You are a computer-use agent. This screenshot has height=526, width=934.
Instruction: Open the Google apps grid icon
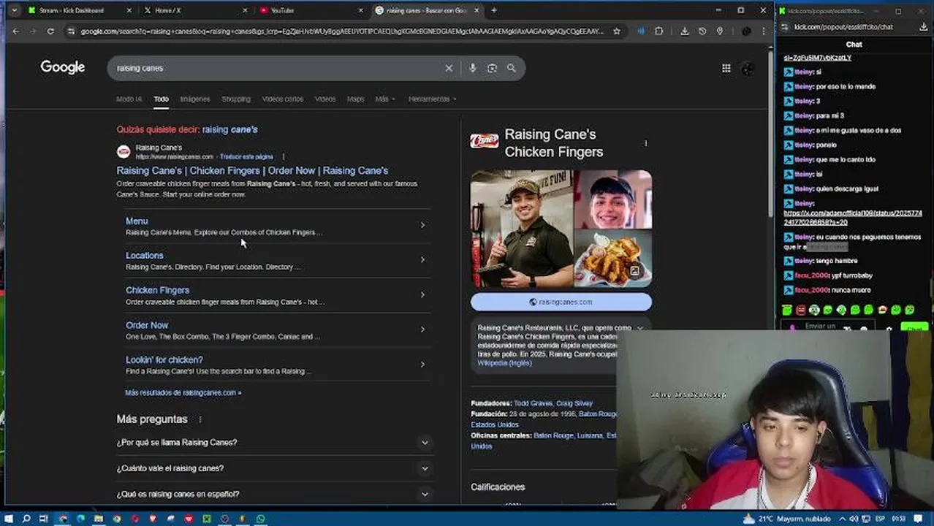tap(726, 68)
